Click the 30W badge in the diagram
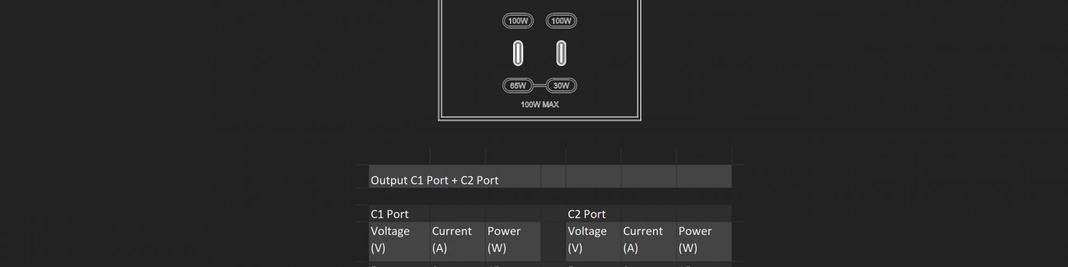Screen dimensions: 1068x267 click(x=561, y=85)
